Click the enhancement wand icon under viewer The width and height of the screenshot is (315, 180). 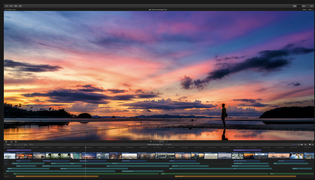click(12, 142)
